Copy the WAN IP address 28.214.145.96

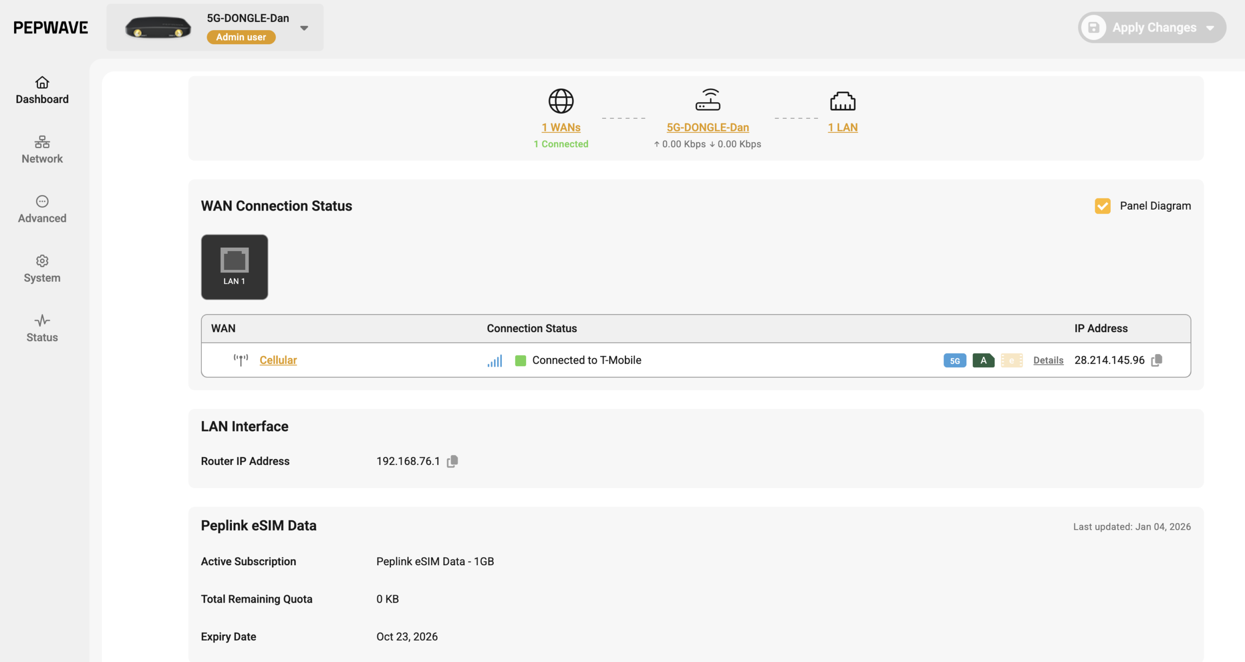tap(1157, 360)
